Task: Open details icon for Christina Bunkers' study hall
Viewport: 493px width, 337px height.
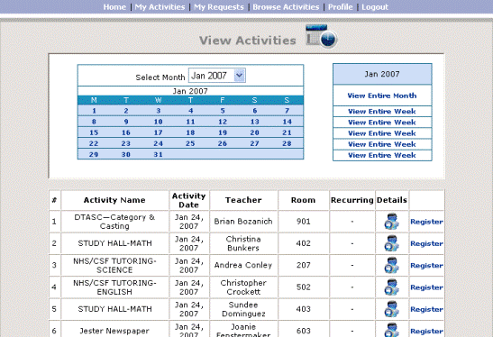Action: pyautogui.click(x=391, y=243)
